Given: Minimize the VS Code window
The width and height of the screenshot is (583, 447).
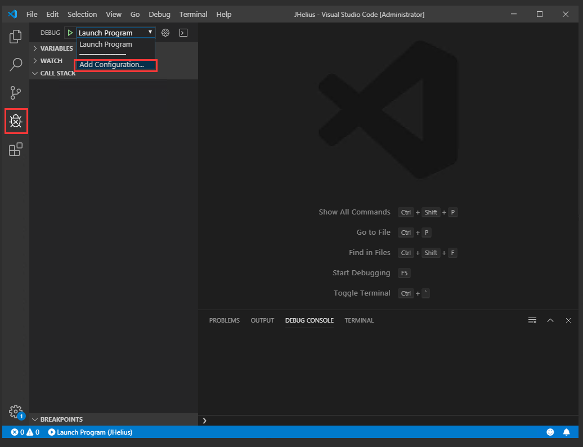Looking at the screenshot, I should click(514, 14).
